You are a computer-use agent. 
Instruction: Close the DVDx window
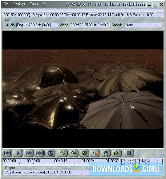(162, 5)
